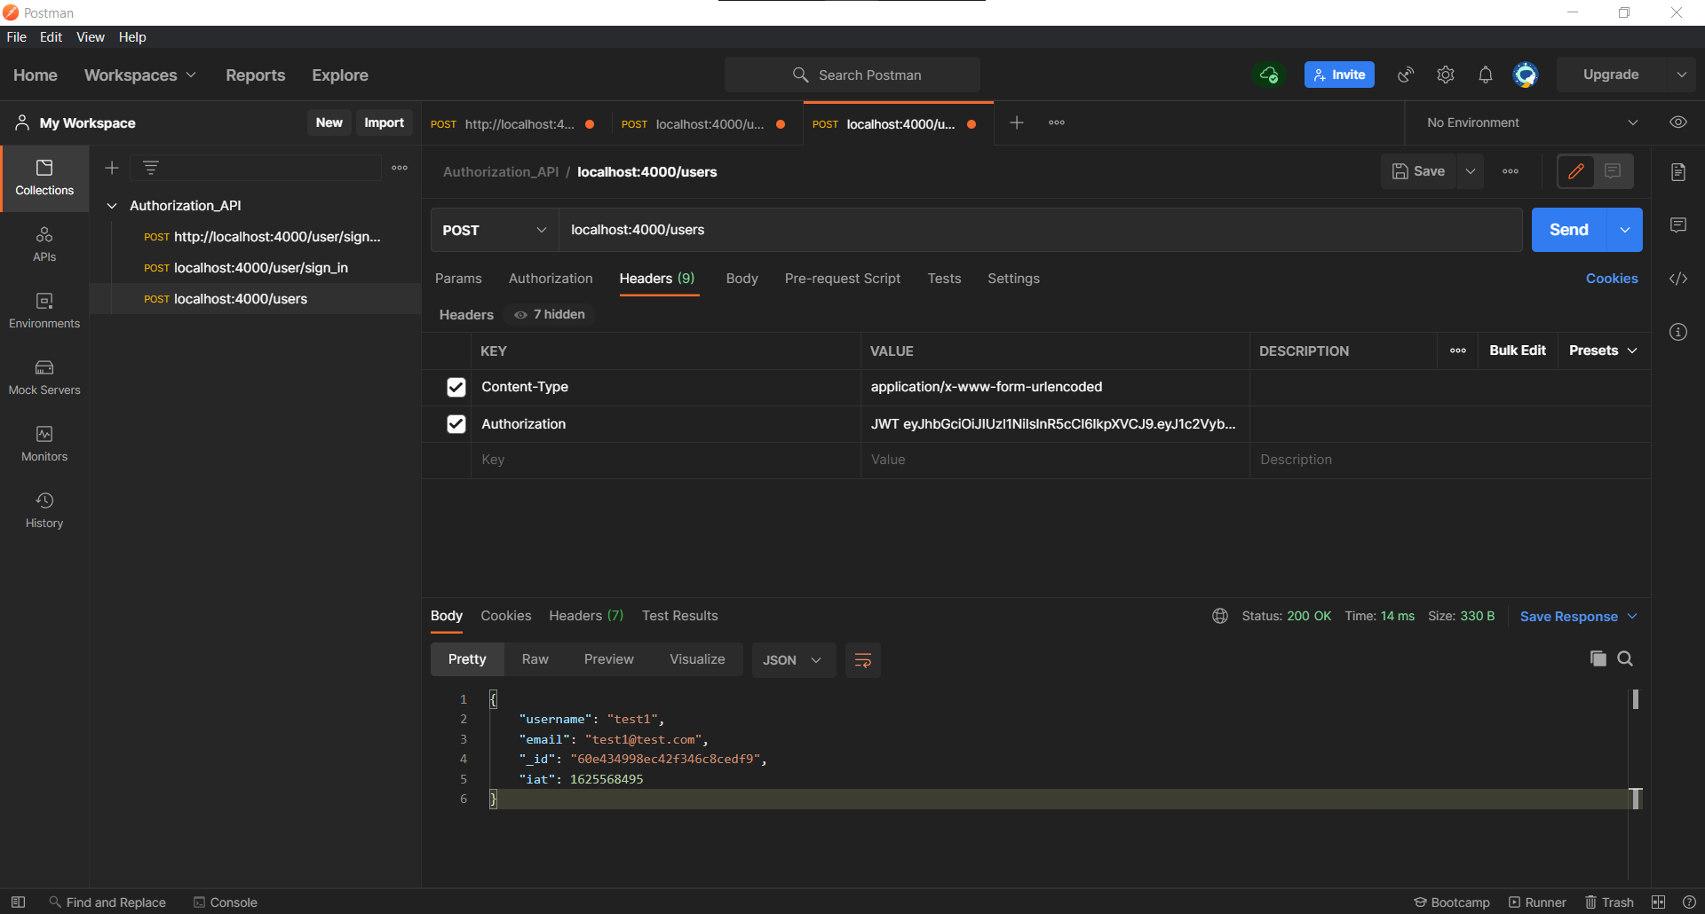This screenshot has height=914, width=1705.
Task: Toggle two-pane view in status bar
Action: 1658,902
